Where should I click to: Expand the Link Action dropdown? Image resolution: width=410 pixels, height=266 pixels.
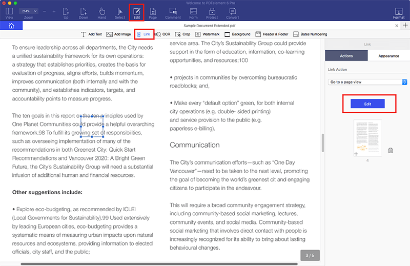[367, 82]
